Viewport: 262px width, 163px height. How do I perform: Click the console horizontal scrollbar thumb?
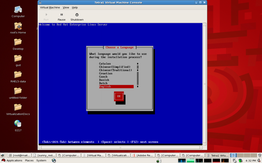pos(121,148)
